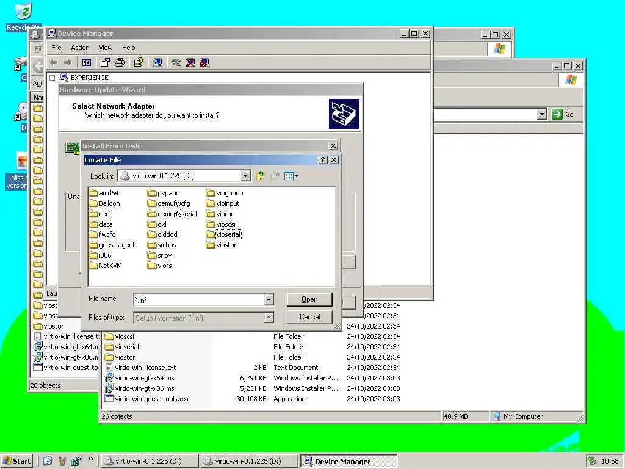Click the Disable device toolbar icon
Screen dimensions: 625x469
point(204,63)
